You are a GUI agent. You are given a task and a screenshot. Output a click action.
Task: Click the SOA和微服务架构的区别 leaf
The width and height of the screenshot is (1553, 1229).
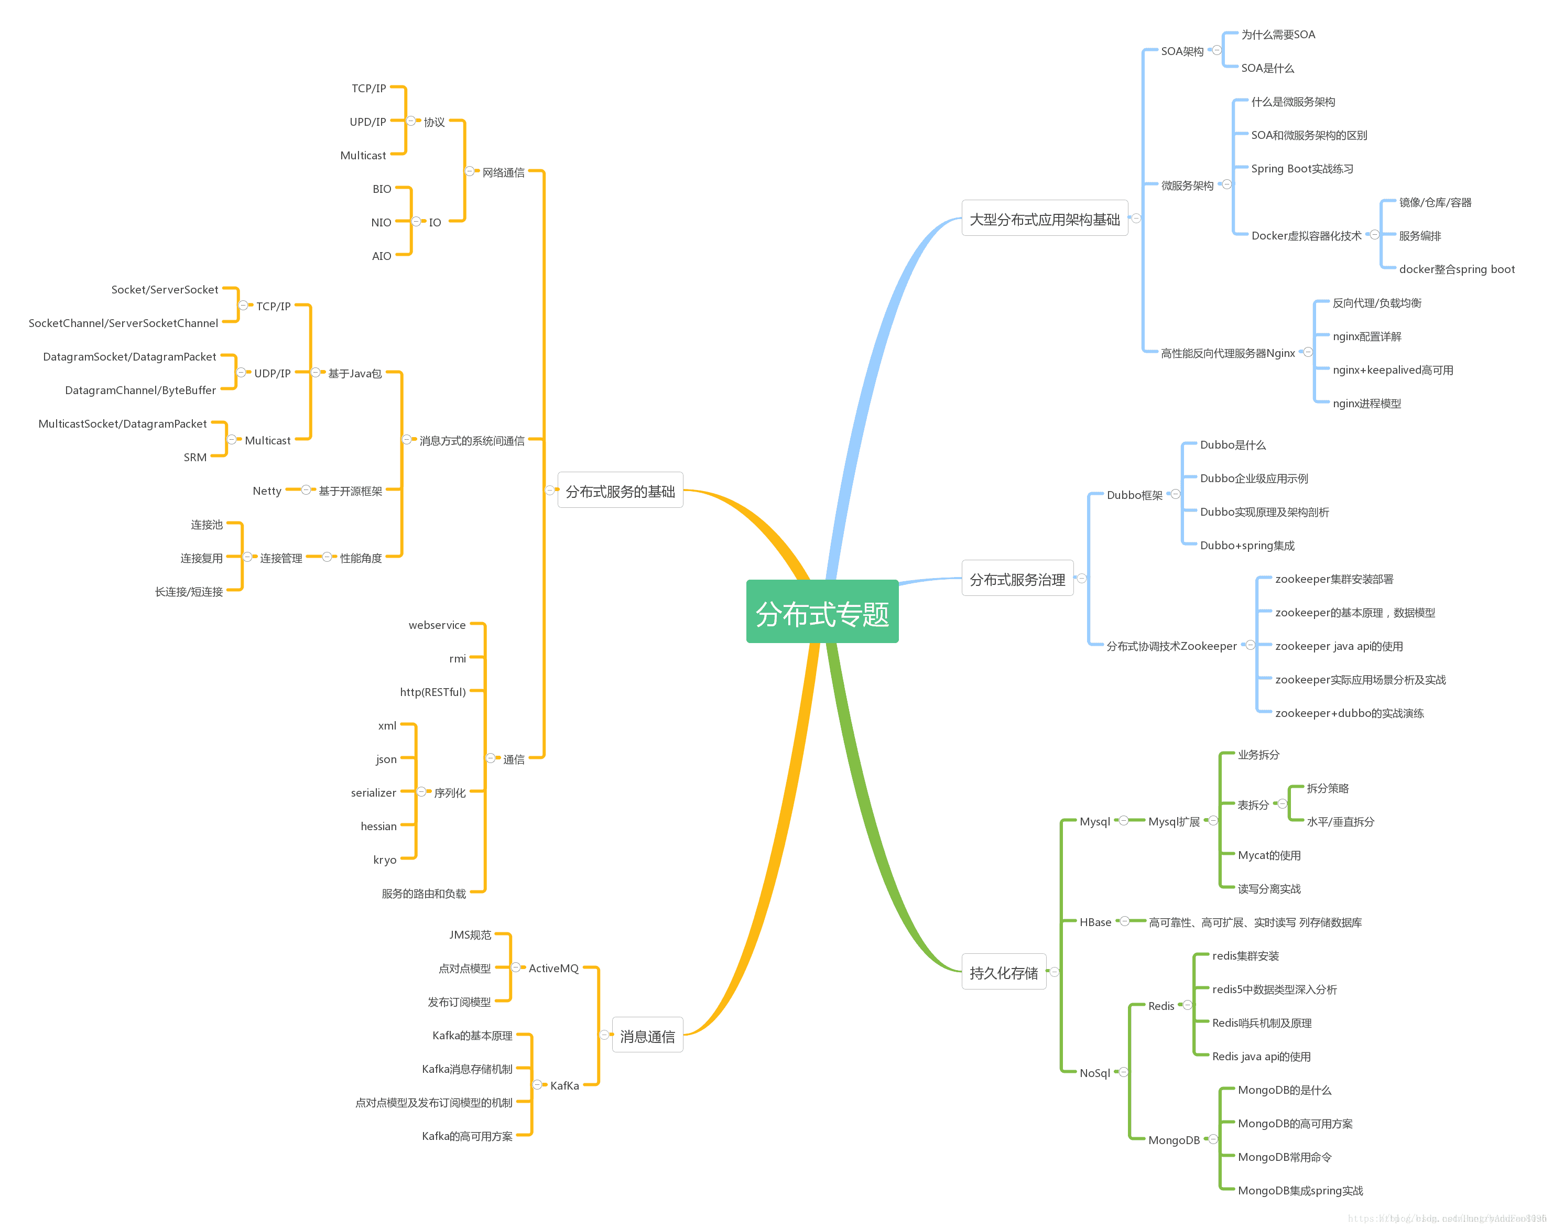[x=1309, y=135]
